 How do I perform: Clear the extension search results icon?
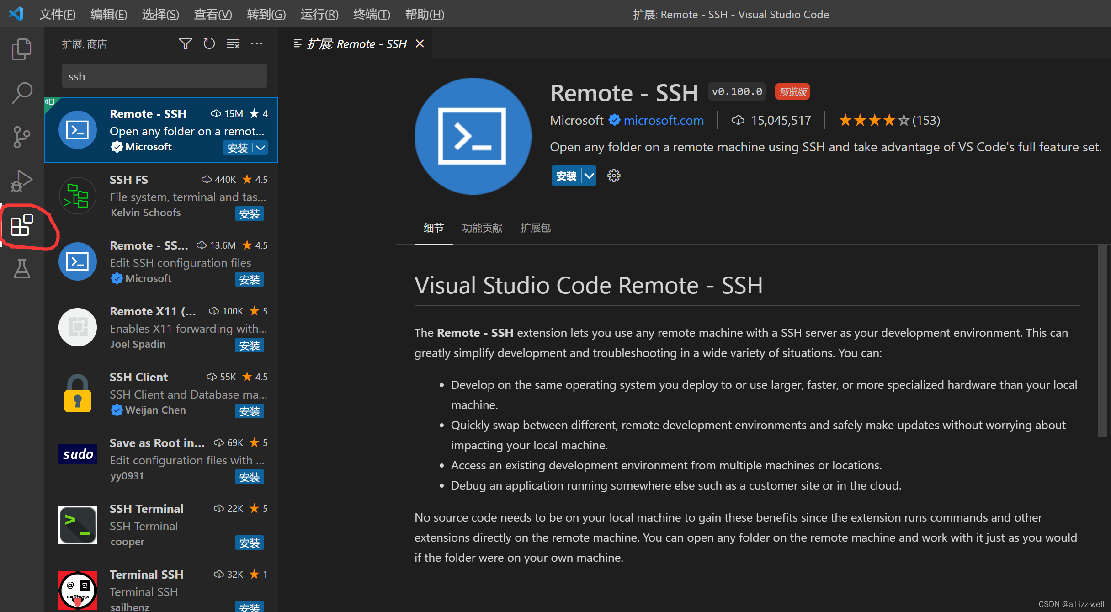233,43
